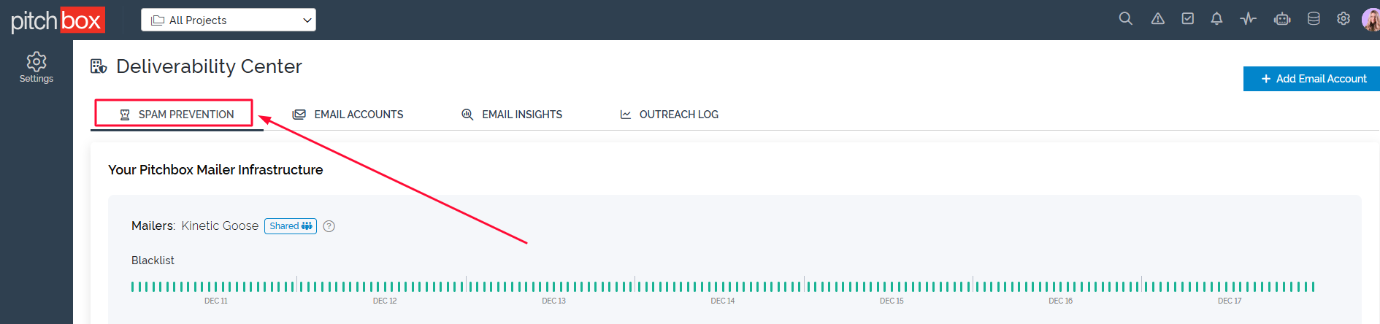Click the help question mark beside Shared

[x=329, y=226]
